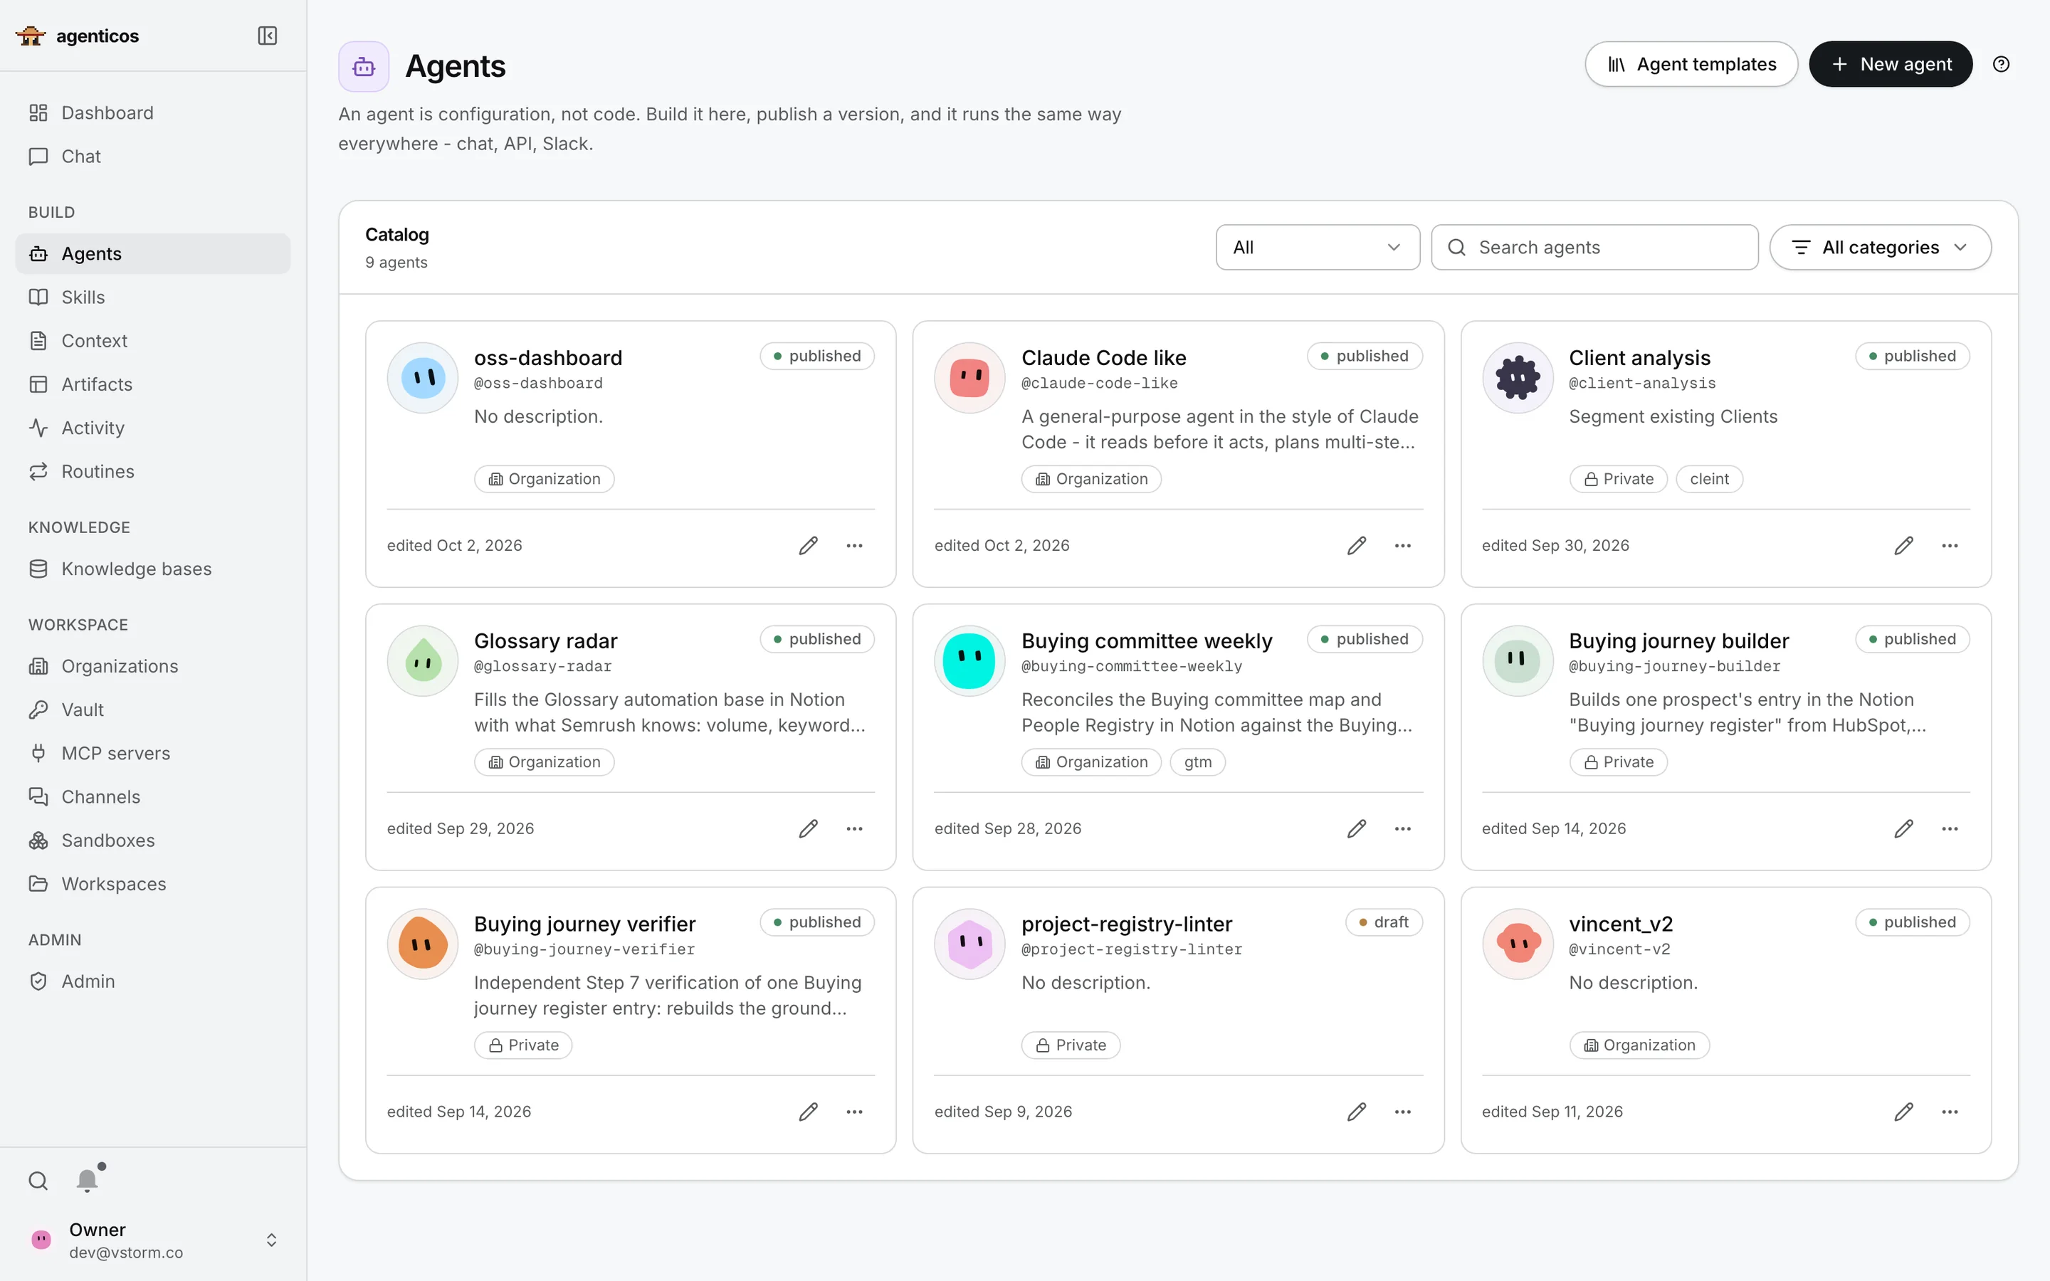Open more options on Buying journey verifier
This screenshot has width=2050, height=1281.
tap(854, 1112)
